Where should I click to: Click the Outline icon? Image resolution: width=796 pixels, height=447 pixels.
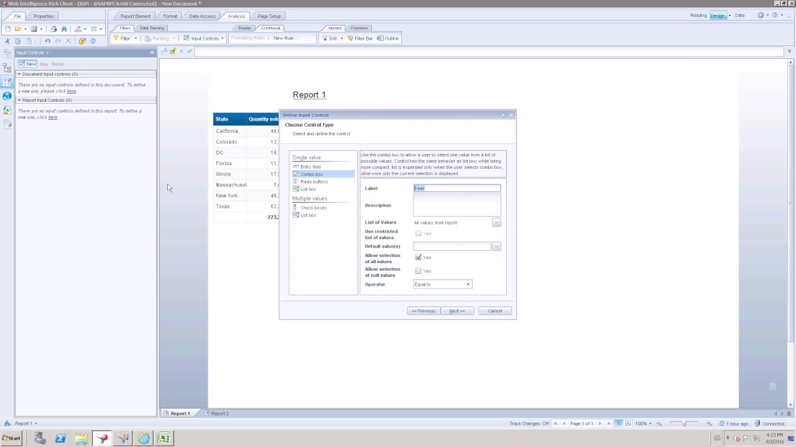tap(388, 38)
